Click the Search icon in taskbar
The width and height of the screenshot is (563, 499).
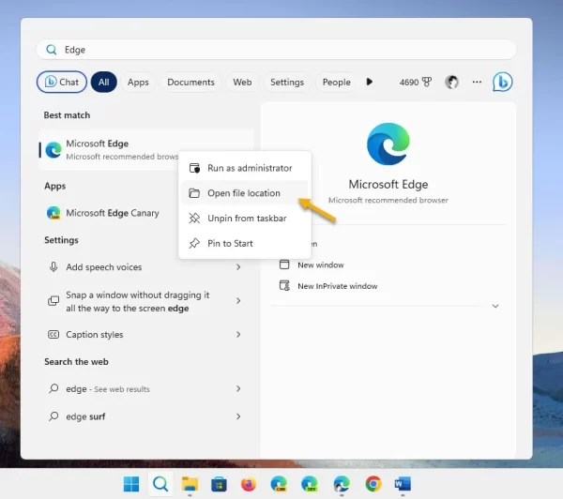pos(160,484)
